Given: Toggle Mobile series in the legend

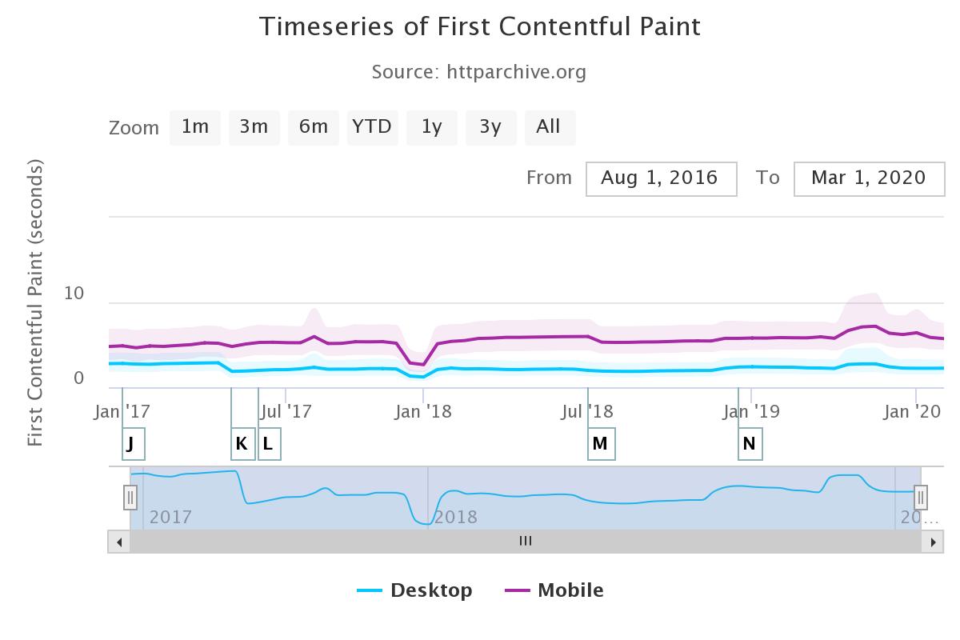Looking at the screenshot, I should click(554, 590).
